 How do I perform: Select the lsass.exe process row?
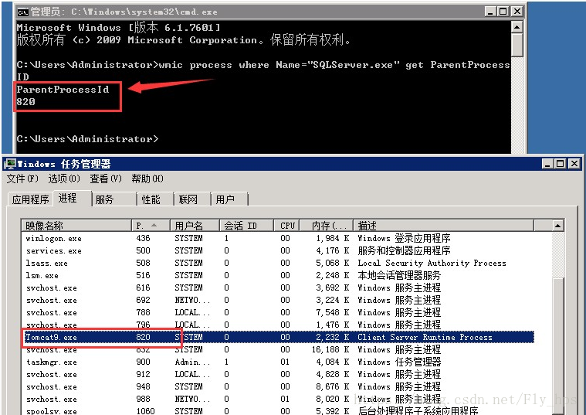[x=278, y=263]
